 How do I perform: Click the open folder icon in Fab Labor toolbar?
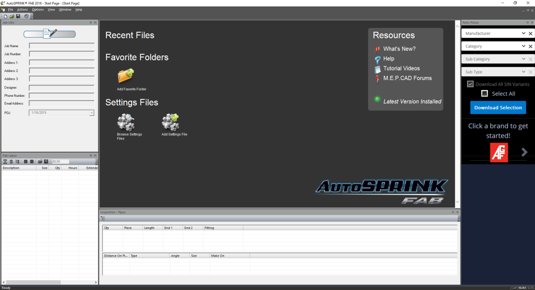(x=40, y=161)
